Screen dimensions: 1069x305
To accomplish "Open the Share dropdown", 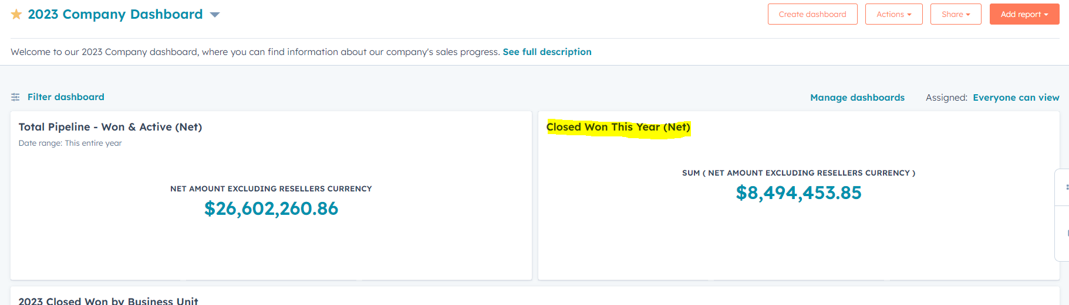I will (955, 14).
